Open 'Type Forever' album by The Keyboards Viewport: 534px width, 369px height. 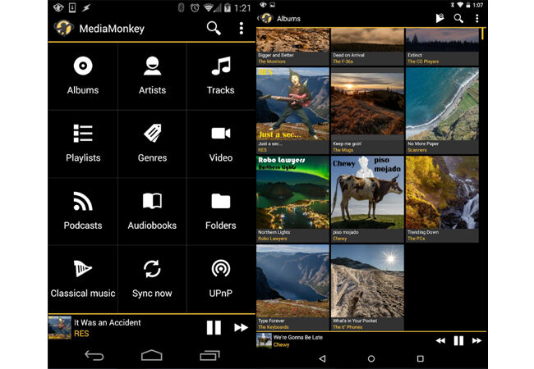293,288
